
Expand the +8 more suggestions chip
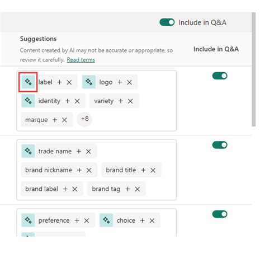pos(84,119)
